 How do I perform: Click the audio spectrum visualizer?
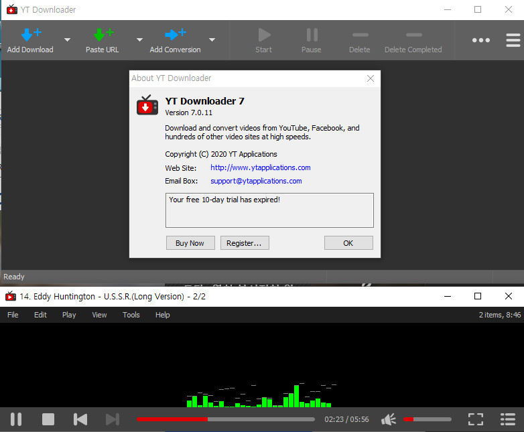[x=262, y=395]
